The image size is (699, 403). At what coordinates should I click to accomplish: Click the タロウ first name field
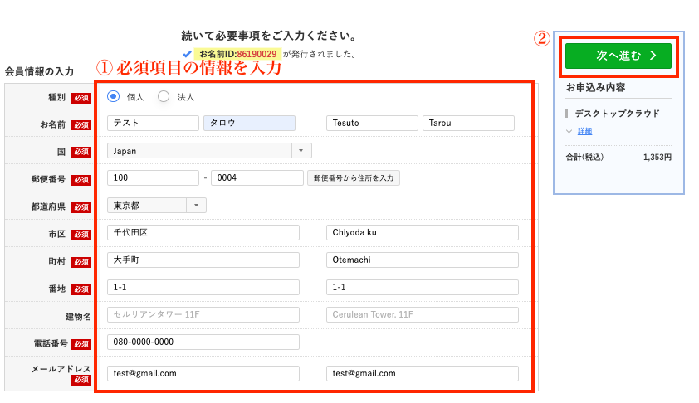tap(249, 124)
